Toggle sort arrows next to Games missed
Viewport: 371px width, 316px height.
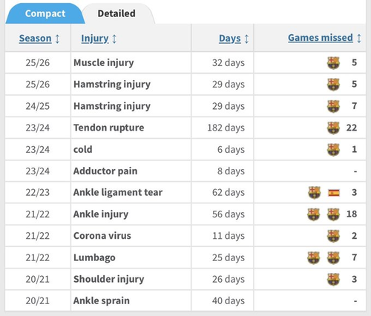(x=359, y=39)
